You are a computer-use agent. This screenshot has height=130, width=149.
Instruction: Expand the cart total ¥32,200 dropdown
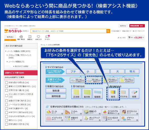coord(136,37)
